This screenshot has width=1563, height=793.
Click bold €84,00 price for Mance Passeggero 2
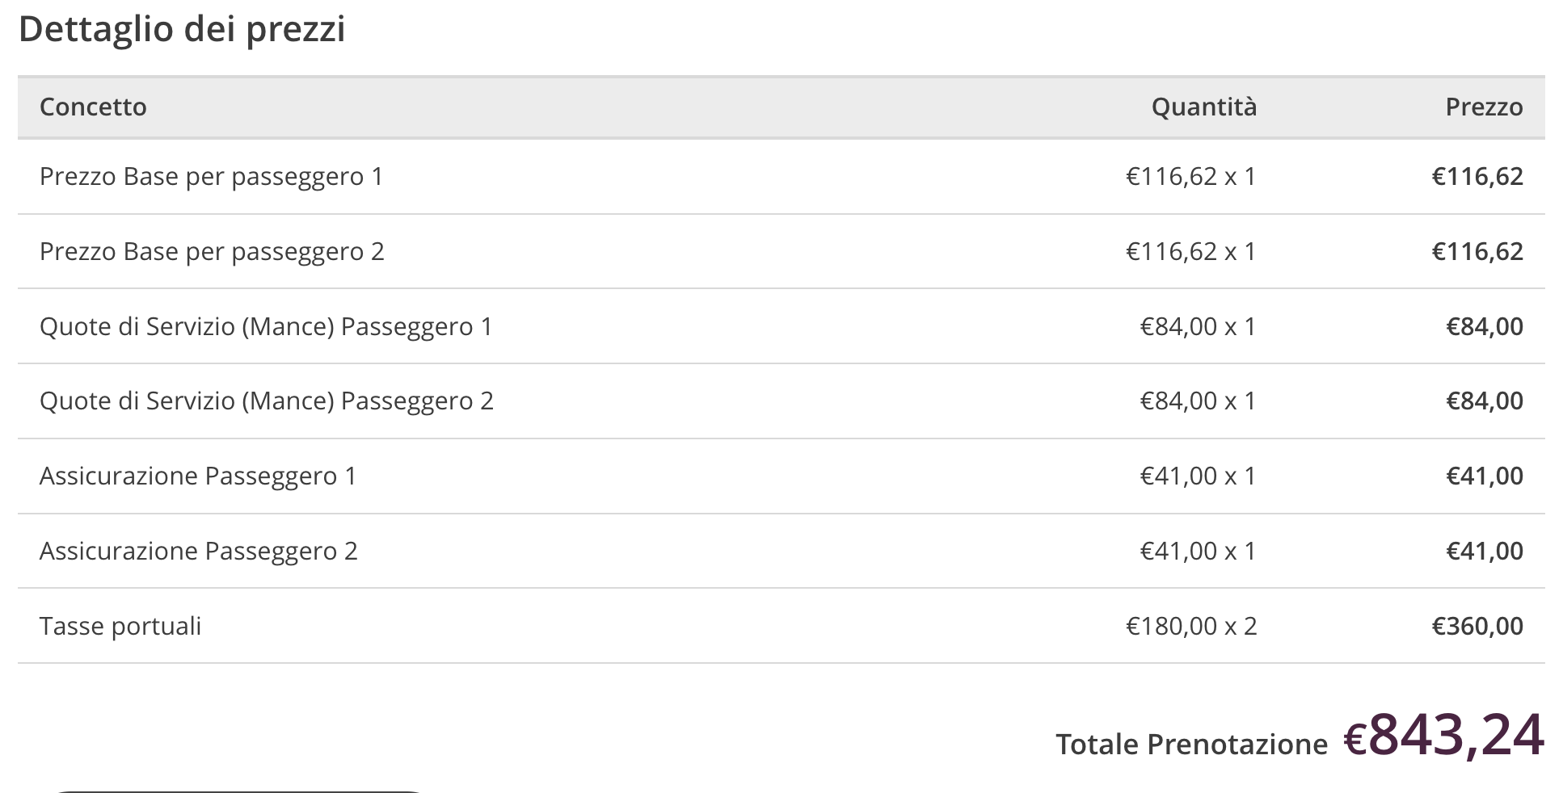pyautogui.click(x=1484, y=401)
